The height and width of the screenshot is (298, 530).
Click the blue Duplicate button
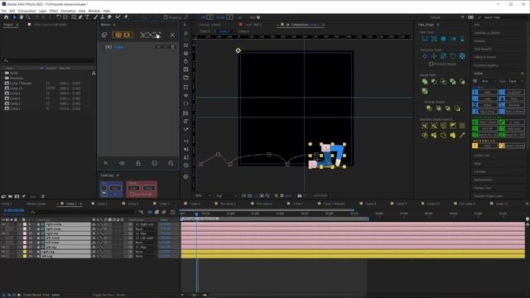pos(512,92)
